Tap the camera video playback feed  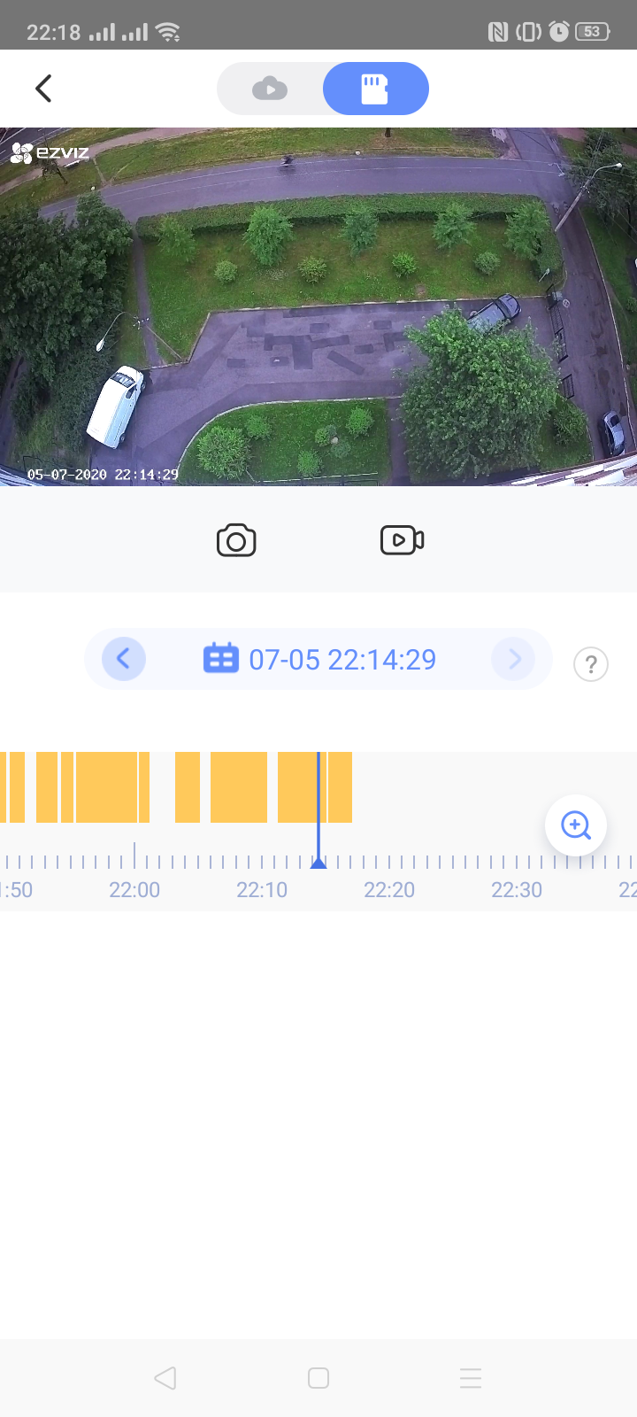pyautogui.click(x=318, y=306)
